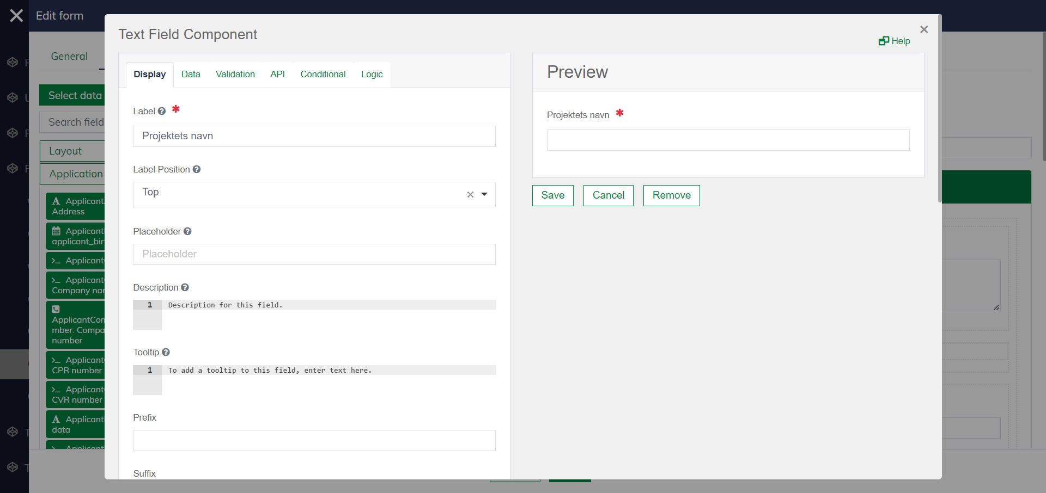Click the Placeholder help icon

pos(187,231)
